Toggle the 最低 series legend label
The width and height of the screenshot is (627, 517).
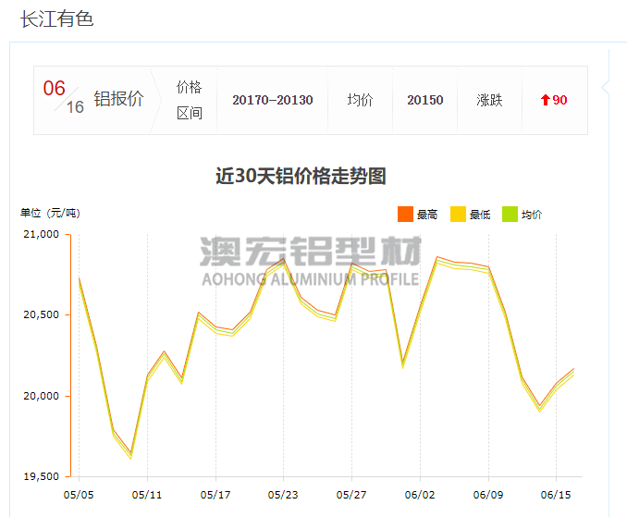(480, 215)
